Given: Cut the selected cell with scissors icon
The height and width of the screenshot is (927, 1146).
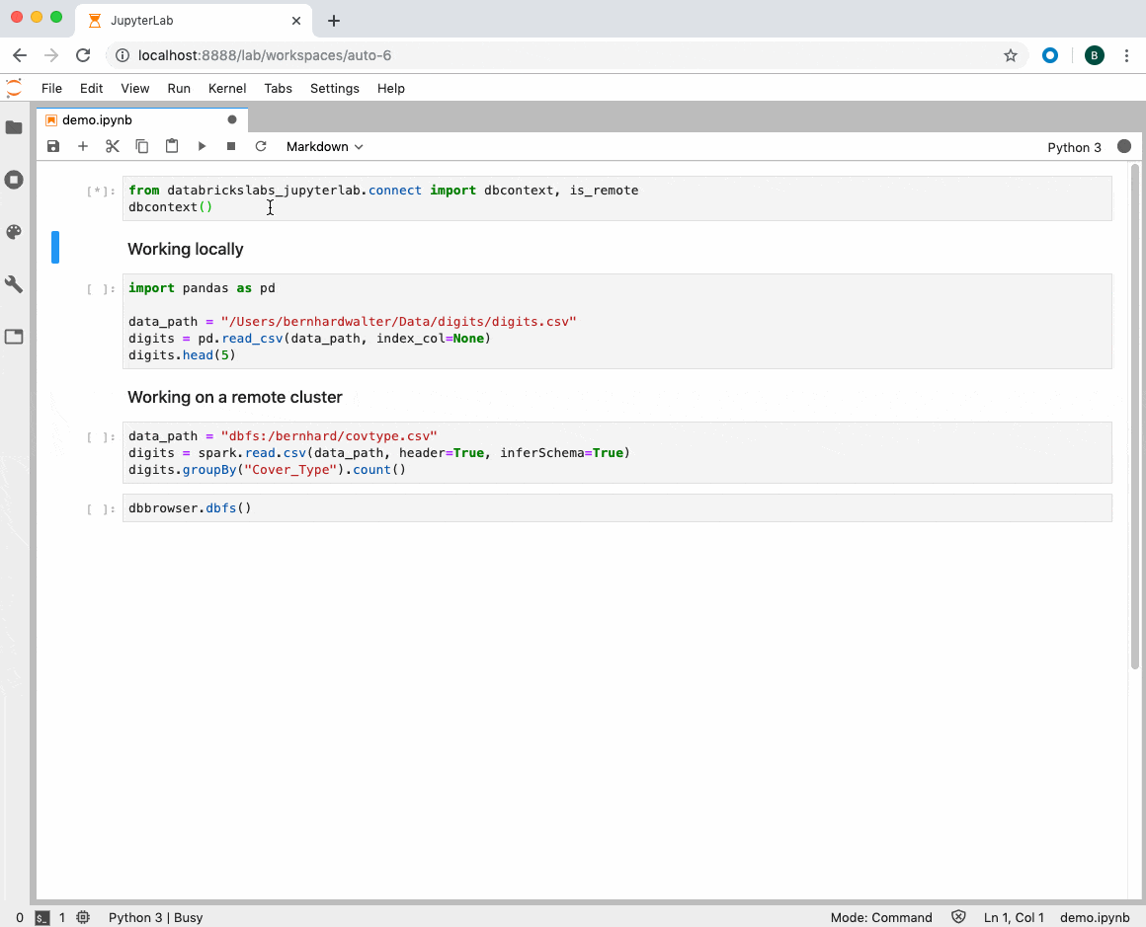Looking at the screenshot, I should [112, 146].
